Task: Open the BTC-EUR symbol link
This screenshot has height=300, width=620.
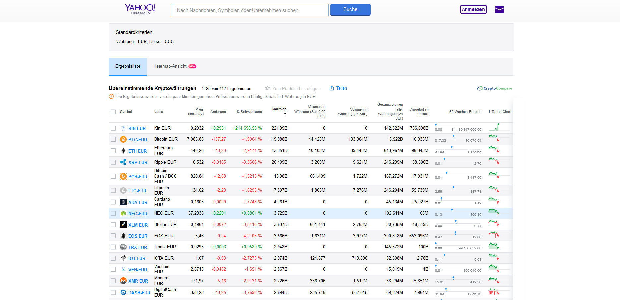Action: 138,140
